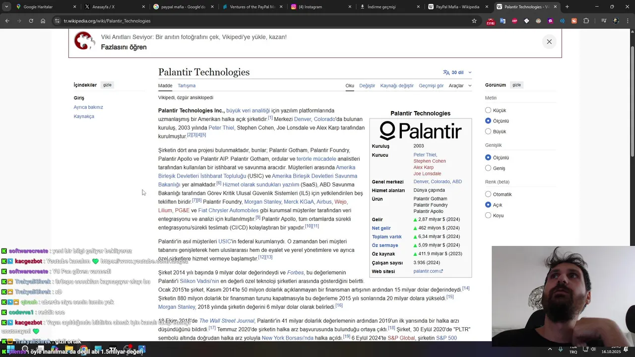Open the orange extension icon in toolbar
This screenshot has width=635, height=357.
click(574, 21)
